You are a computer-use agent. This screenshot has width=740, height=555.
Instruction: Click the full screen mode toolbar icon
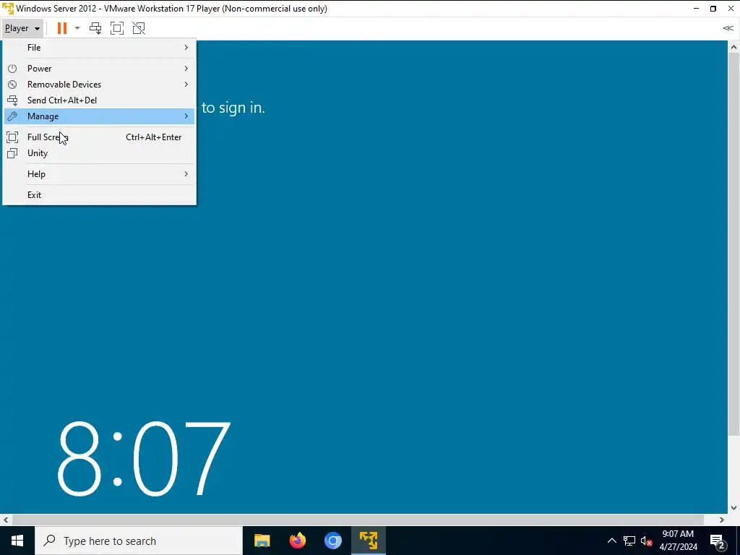(x=117, y=28)
